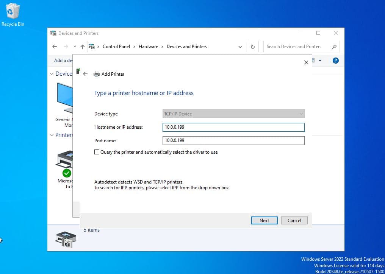
Task: Expand the address bar history chevron
Action: (x=240, y=47)
